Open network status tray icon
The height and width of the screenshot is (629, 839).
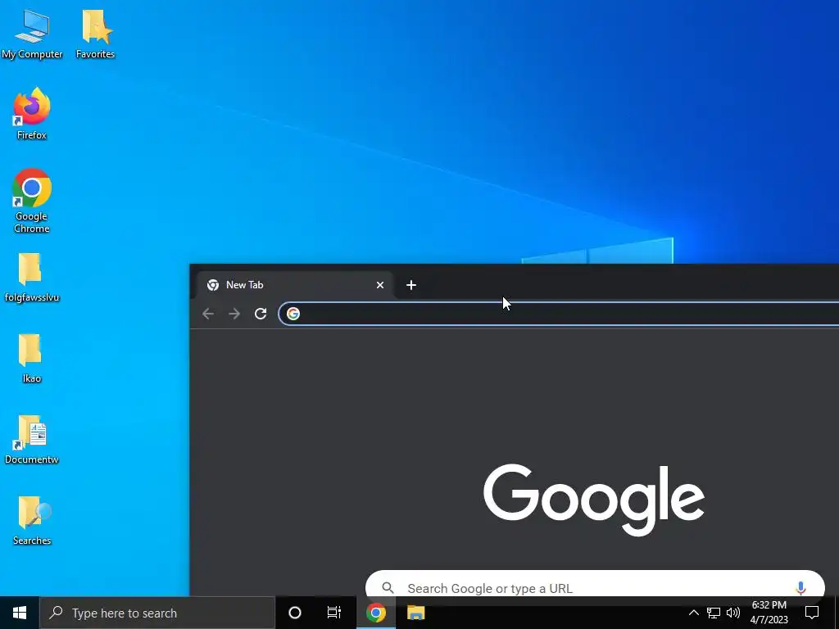714,613
